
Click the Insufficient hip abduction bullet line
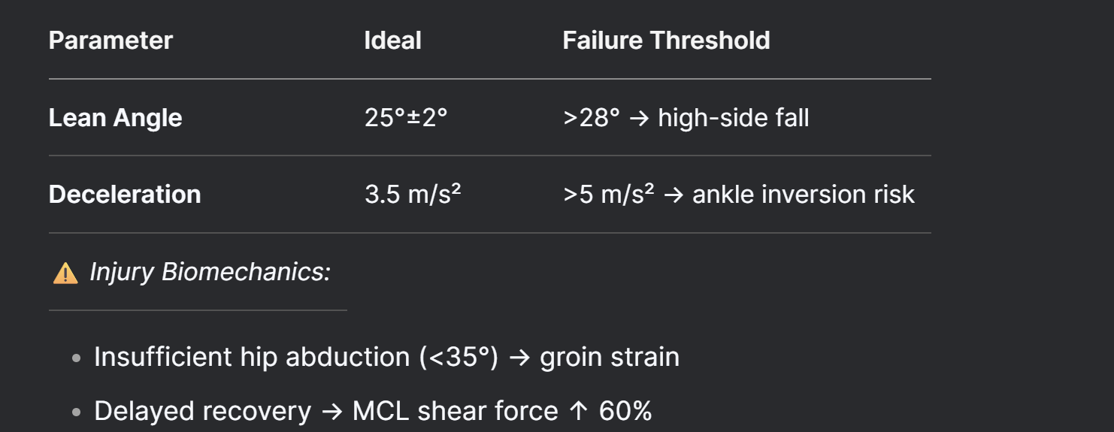click(x=386, y=357)
